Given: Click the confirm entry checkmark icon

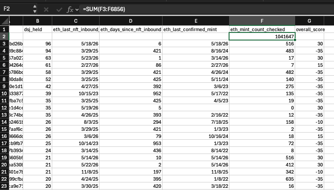Looking at the screenshot, I should (59, 9).
